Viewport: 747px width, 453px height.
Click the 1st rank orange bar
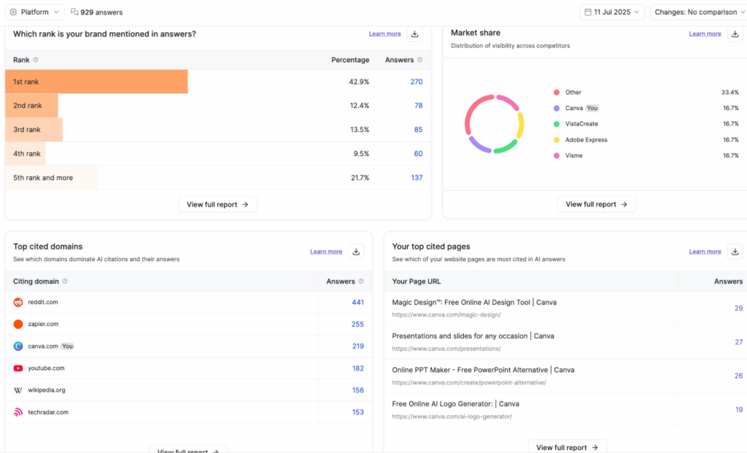coord(96,82)
